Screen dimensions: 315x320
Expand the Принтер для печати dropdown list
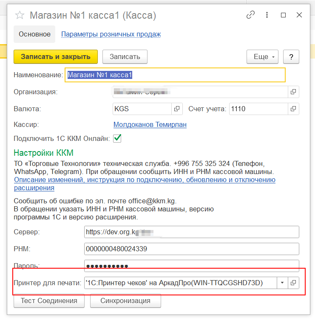282,282
